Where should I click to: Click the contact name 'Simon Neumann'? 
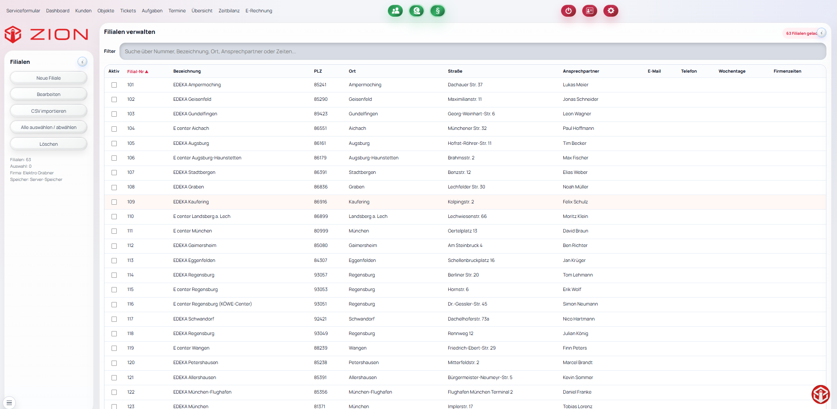click(580, 304)
